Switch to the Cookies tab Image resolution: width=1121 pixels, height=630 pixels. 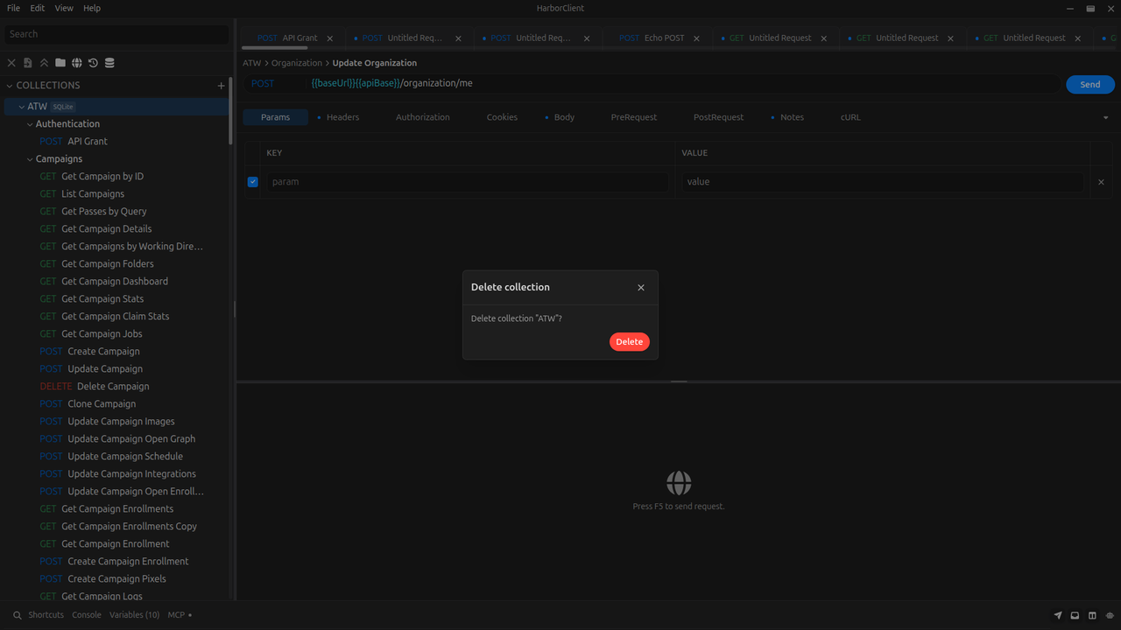[502, 117]
